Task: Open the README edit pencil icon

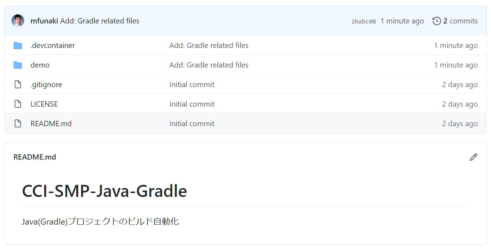Action: pyautogui.click(x=474, y=157)
